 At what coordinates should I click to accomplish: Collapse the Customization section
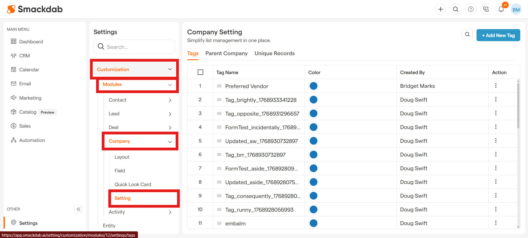170,69
